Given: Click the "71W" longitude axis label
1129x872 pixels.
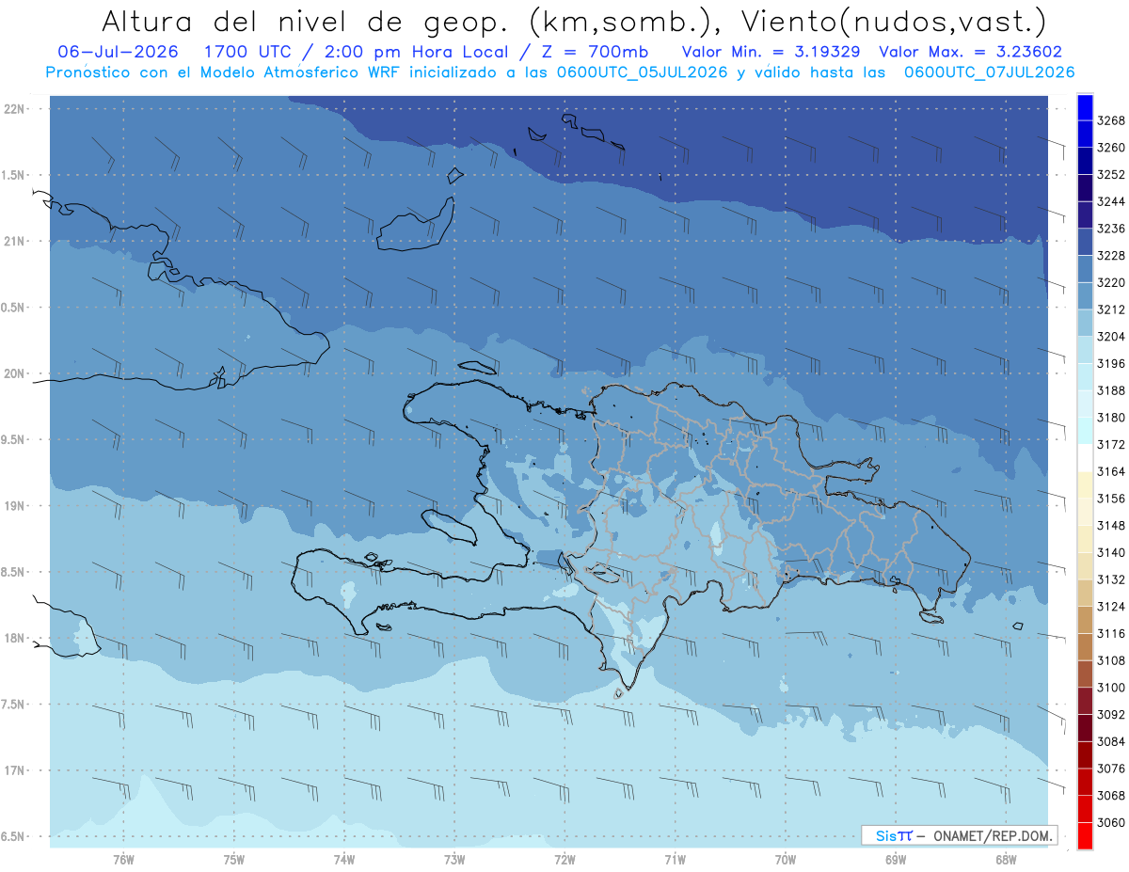Looking at the screenshot, I should pyautogui.click(x=675, y=859).
